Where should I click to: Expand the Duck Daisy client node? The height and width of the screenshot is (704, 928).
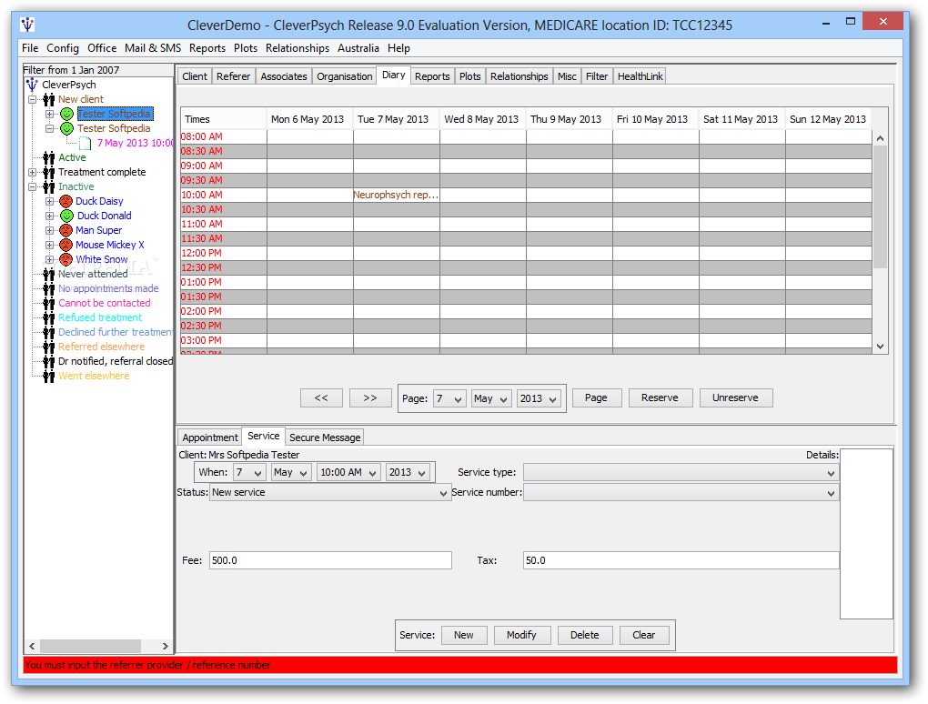(50, 201)
